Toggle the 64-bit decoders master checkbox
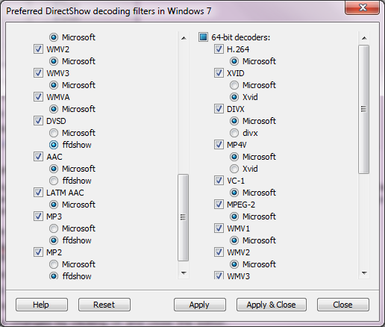The height and width of the screenshot is (327, 385). pos(203,37)
